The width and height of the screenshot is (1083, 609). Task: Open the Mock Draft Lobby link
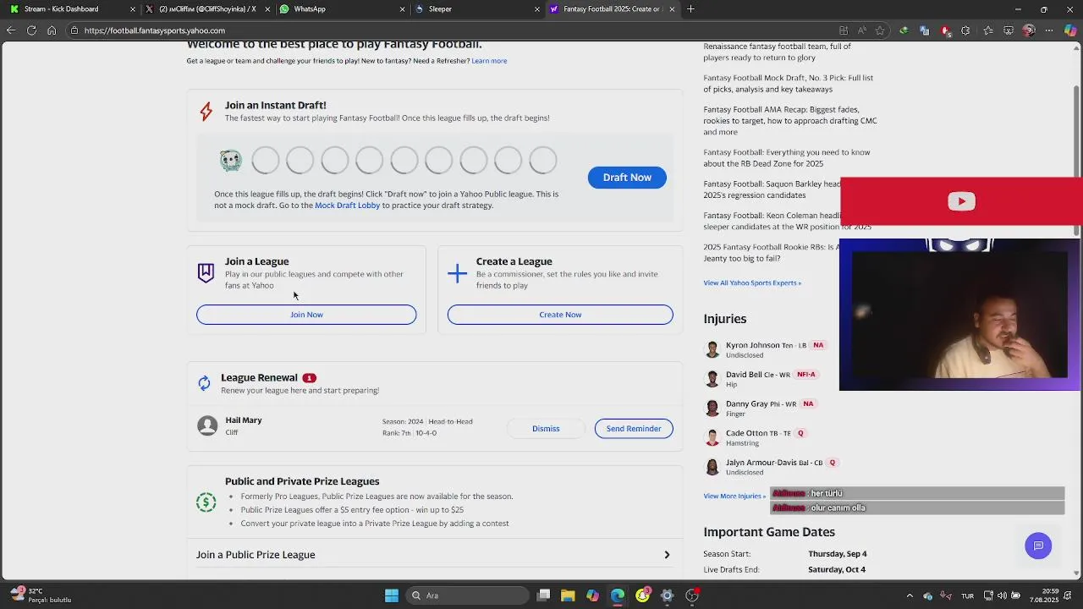[347, 206]
